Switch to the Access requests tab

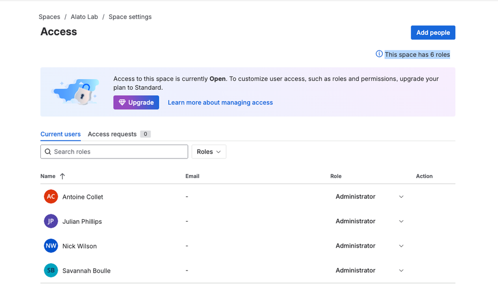(x=112, y=134)
